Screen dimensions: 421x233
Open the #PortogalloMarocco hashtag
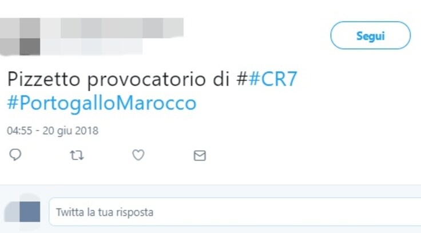(102, 103)
